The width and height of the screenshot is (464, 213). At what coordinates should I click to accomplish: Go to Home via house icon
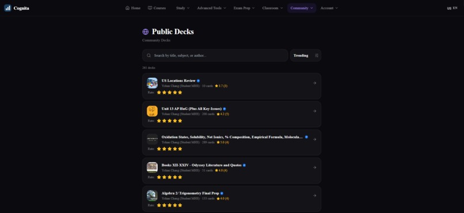click(x=128, y=8)
